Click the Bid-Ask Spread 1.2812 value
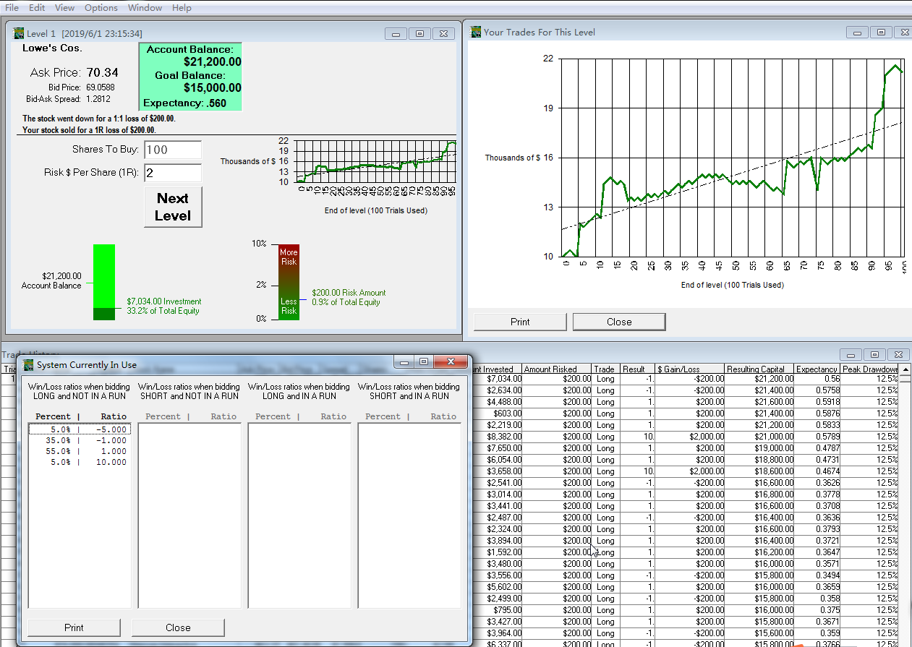Screen dimensions: 912x647 coord(98,99)
